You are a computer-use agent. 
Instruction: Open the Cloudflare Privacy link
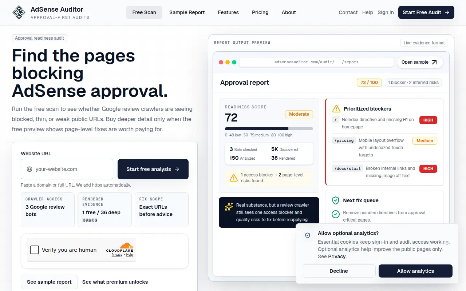[117, 255]
